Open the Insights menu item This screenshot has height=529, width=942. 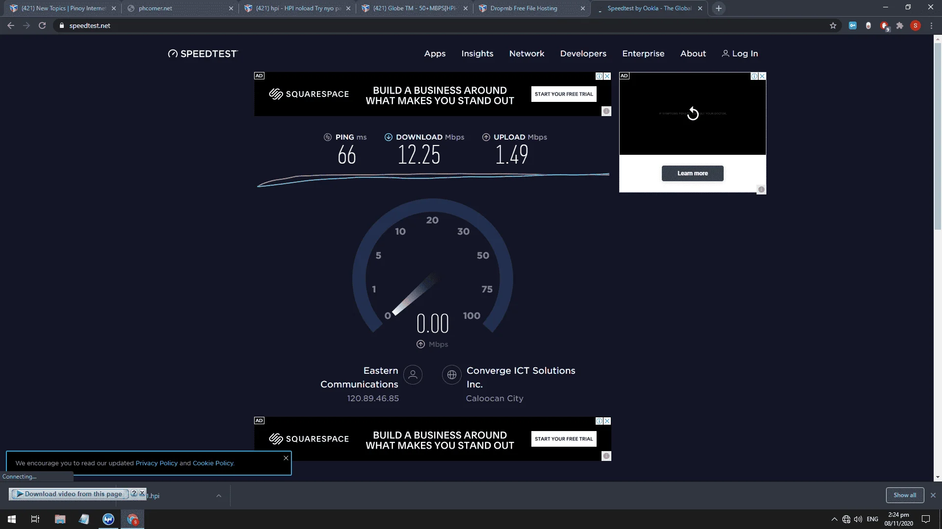477,54
